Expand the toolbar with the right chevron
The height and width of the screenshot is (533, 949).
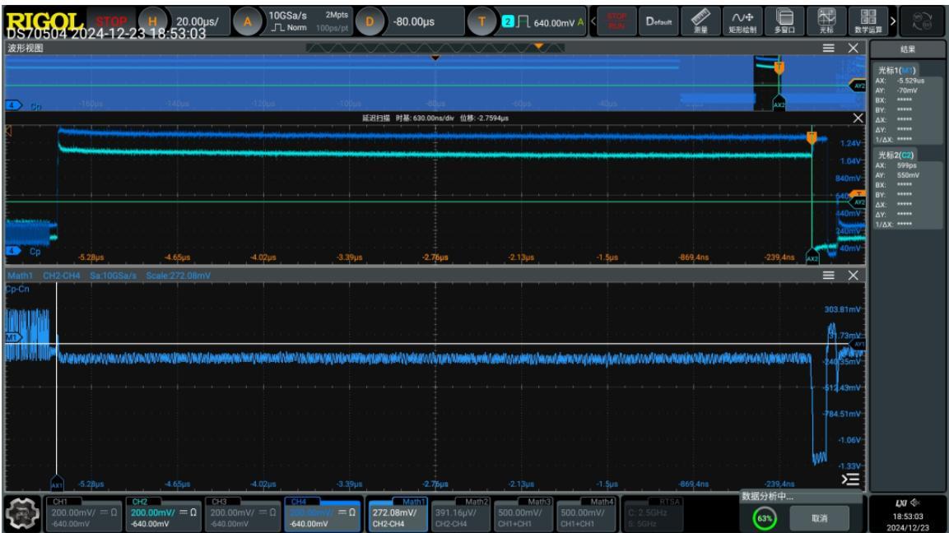893,21
